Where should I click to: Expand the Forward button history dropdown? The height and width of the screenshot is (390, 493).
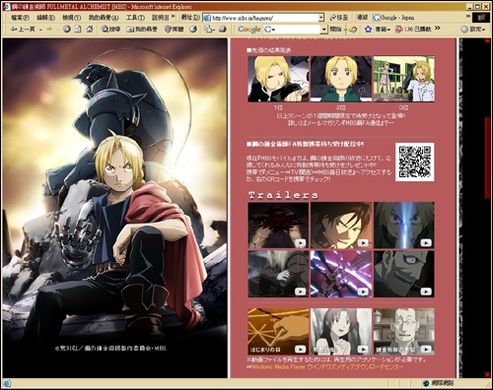pyautogui.click(x=58, y=30)
